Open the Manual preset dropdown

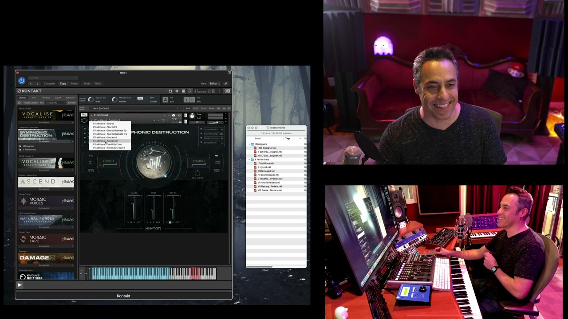53,78
